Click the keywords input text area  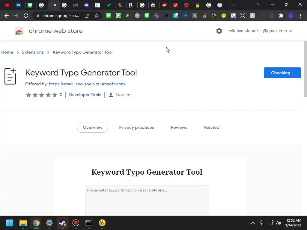coord(147,201)
